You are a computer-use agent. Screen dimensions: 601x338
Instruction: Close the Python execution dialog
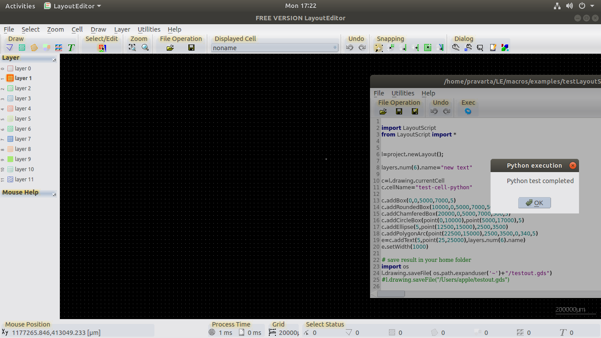pyautogui.click(x=572, y=165)
